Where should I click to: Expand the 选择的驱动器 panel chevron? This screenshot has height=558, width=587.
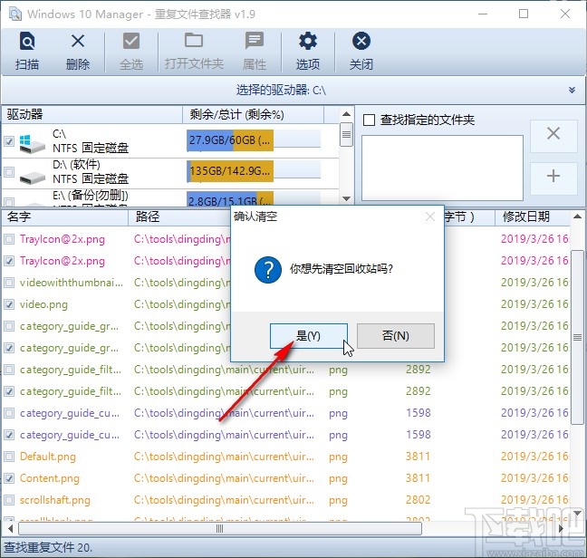point(572,91)
